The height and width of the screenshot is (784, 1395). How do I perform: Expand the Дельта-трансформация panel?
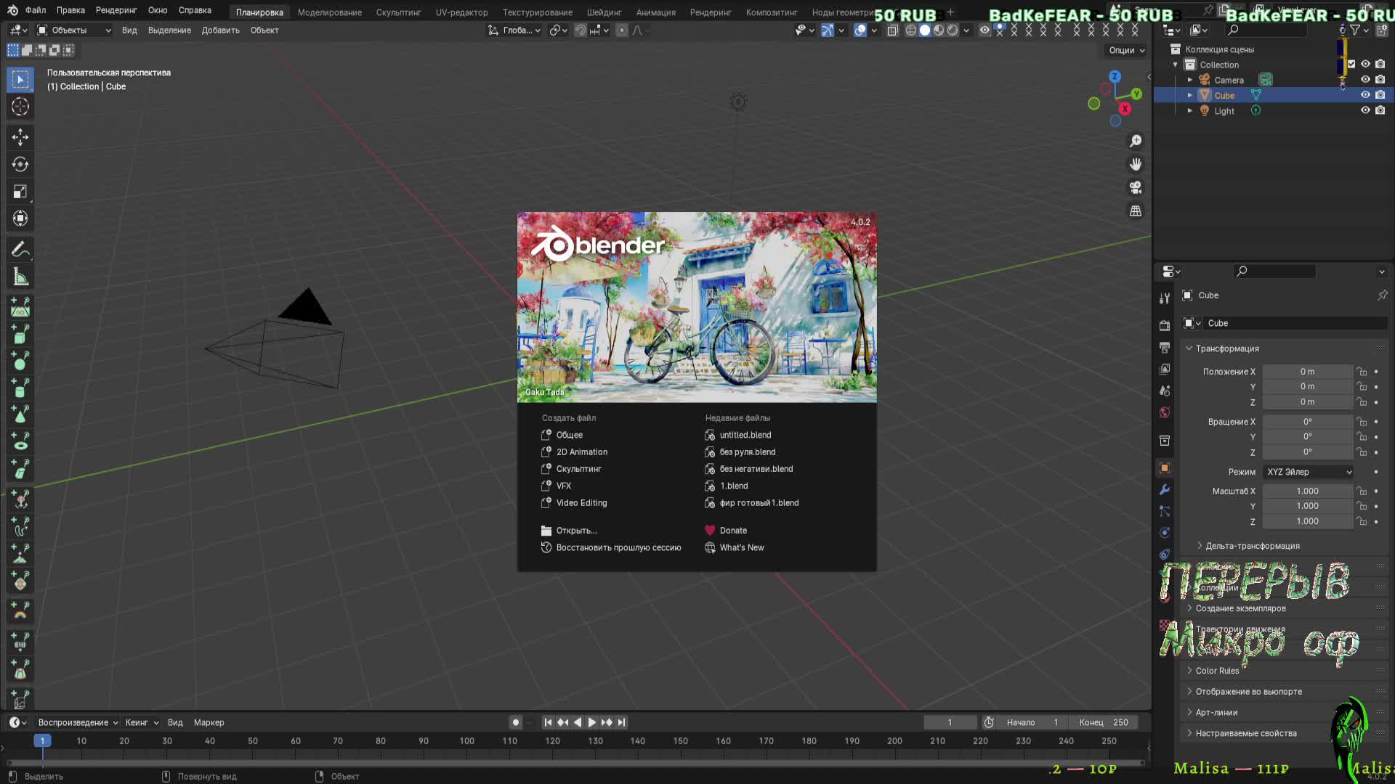tap(1252, 546)
